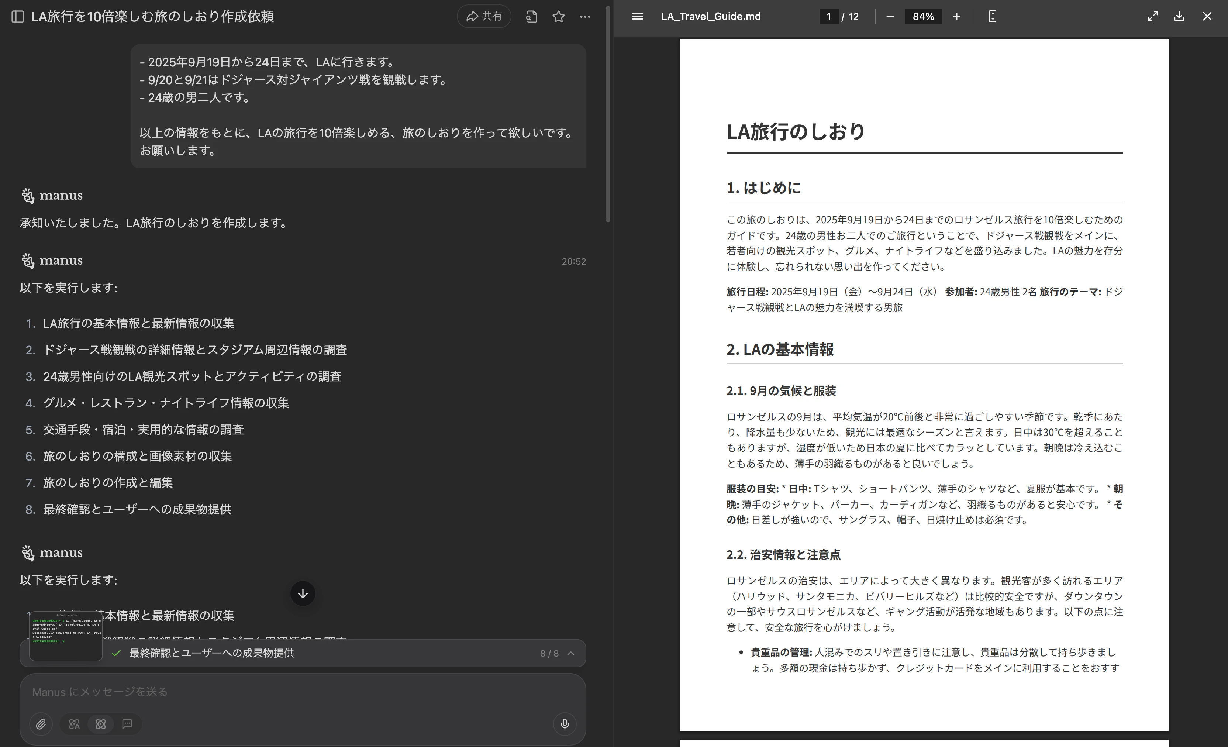1228x747 pixels.
Task: Jump to latest message with down-arrow button
Action: click(x=303, y=593)
